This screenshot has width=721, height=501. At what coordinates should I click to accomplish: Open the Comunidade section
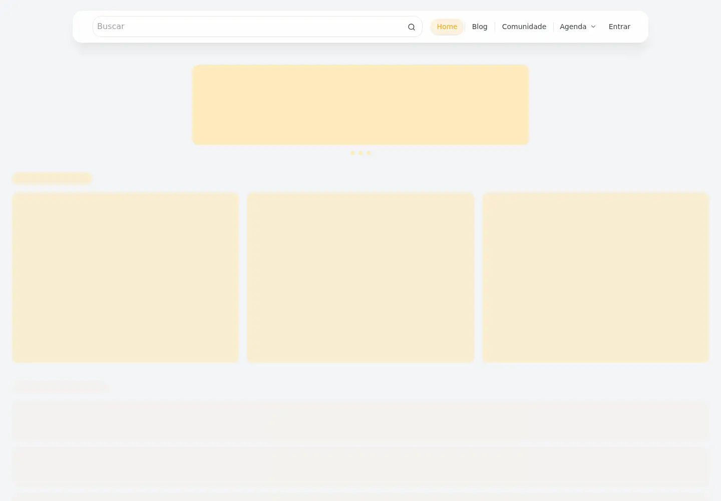[x=524, y=27]
